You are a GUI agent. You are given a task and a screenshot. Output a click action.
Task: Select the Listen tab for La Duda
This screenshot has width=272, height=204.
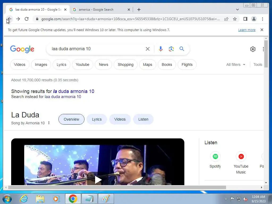143,119
